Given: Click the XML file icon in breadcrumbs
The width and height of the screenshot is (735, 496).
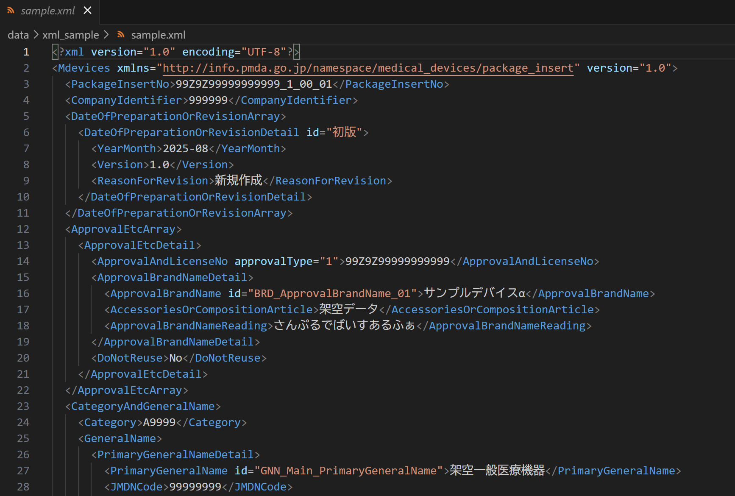Looking at the screenshot, I should 121,35.
